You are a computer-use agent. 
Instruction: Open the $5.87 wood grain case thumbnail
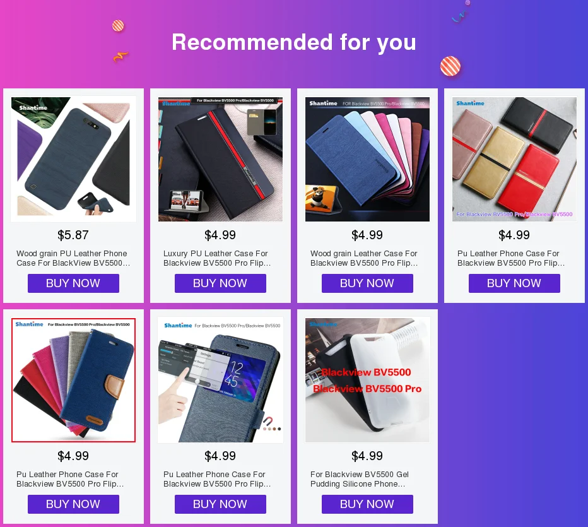[x=73, y=159]
